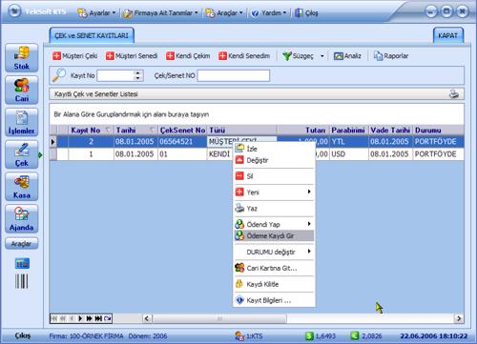Open Raporlar from the toolbar

coord(391,56)
